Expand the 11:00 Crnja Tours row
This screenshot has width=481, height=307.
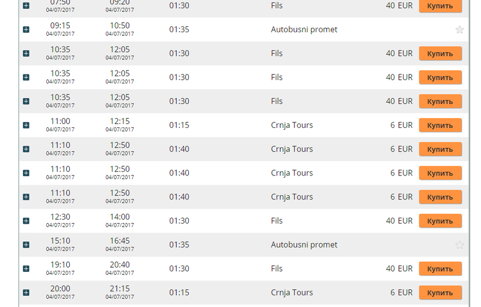(26, 125)
